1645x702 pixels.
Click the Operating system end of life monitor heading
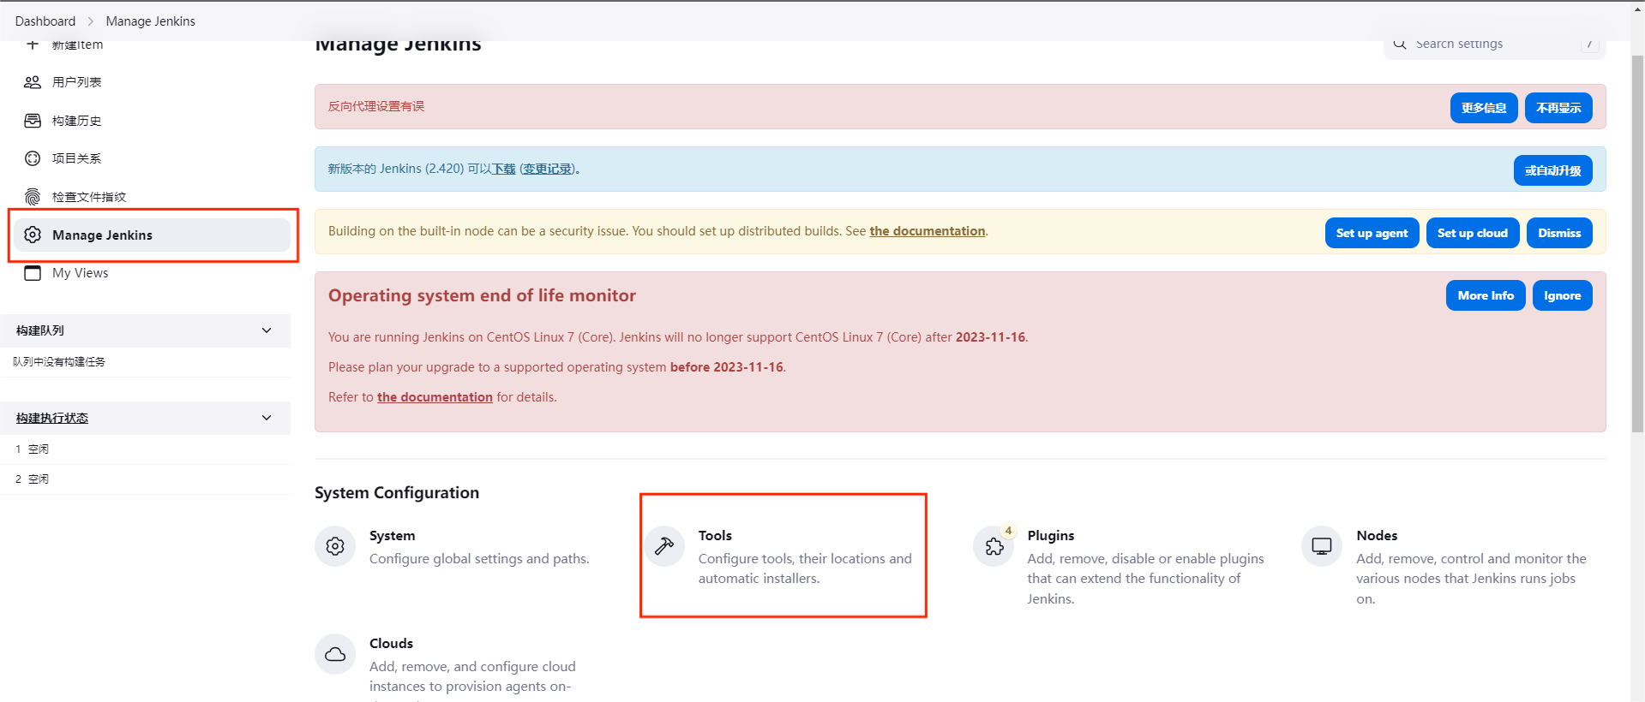pyautogui.click(x=482, y=295)
